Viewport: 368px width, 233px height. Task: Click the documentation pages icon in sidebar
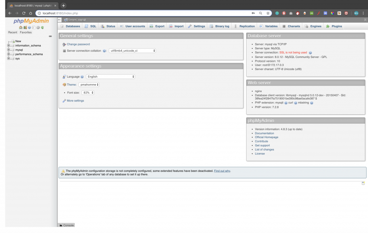click(x=34, y=27)
